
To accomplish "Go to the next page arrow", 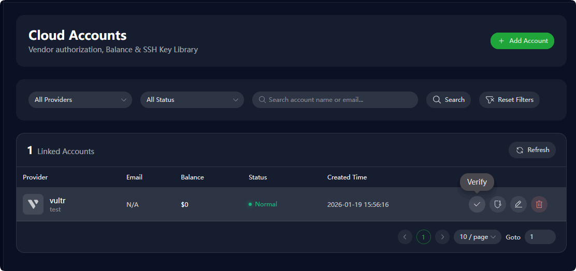I will [x=442, y=237].
